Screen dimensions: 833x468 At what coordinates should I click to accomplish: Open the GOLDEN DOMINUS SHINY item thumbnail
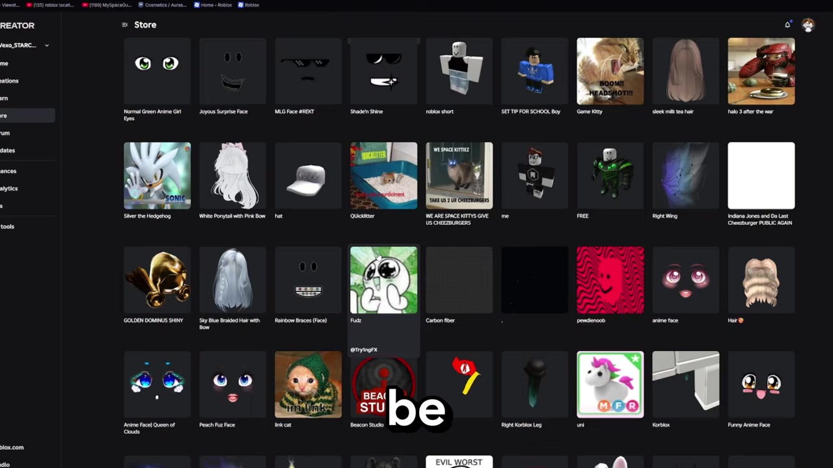point(157,279)
